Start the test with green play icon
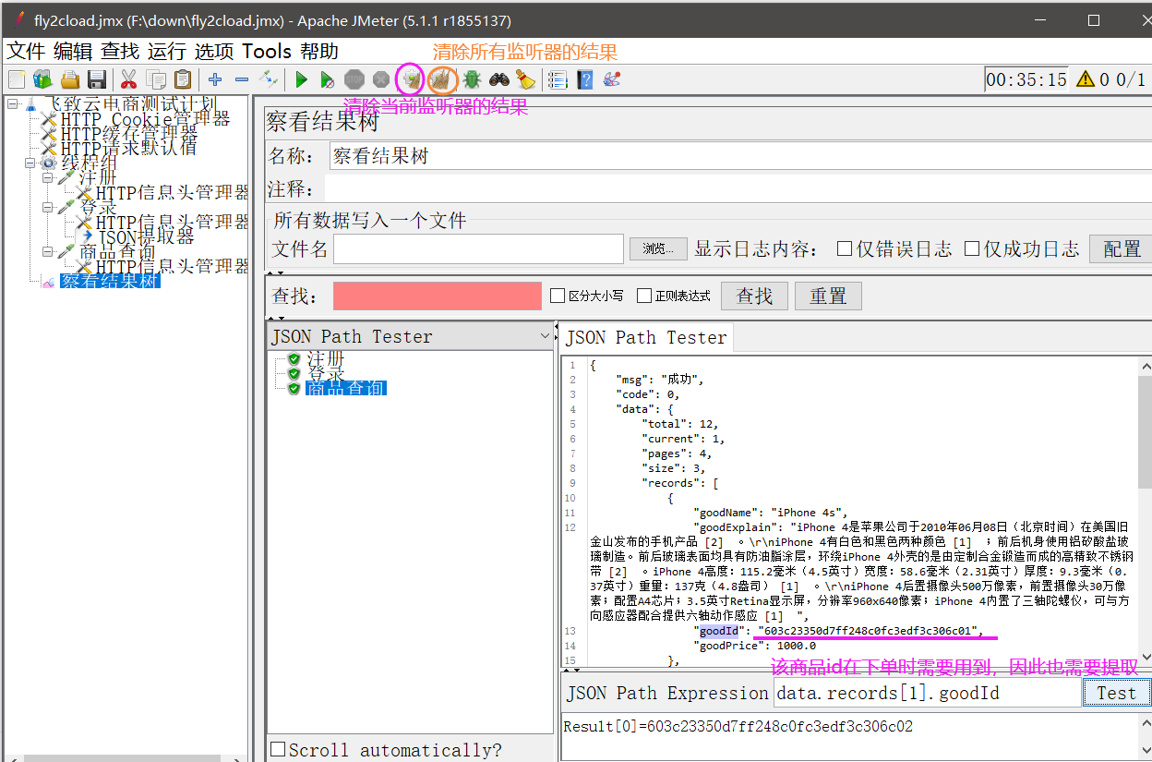The height and width of the screenshot is (762, 1152). [x=301, y=79]
